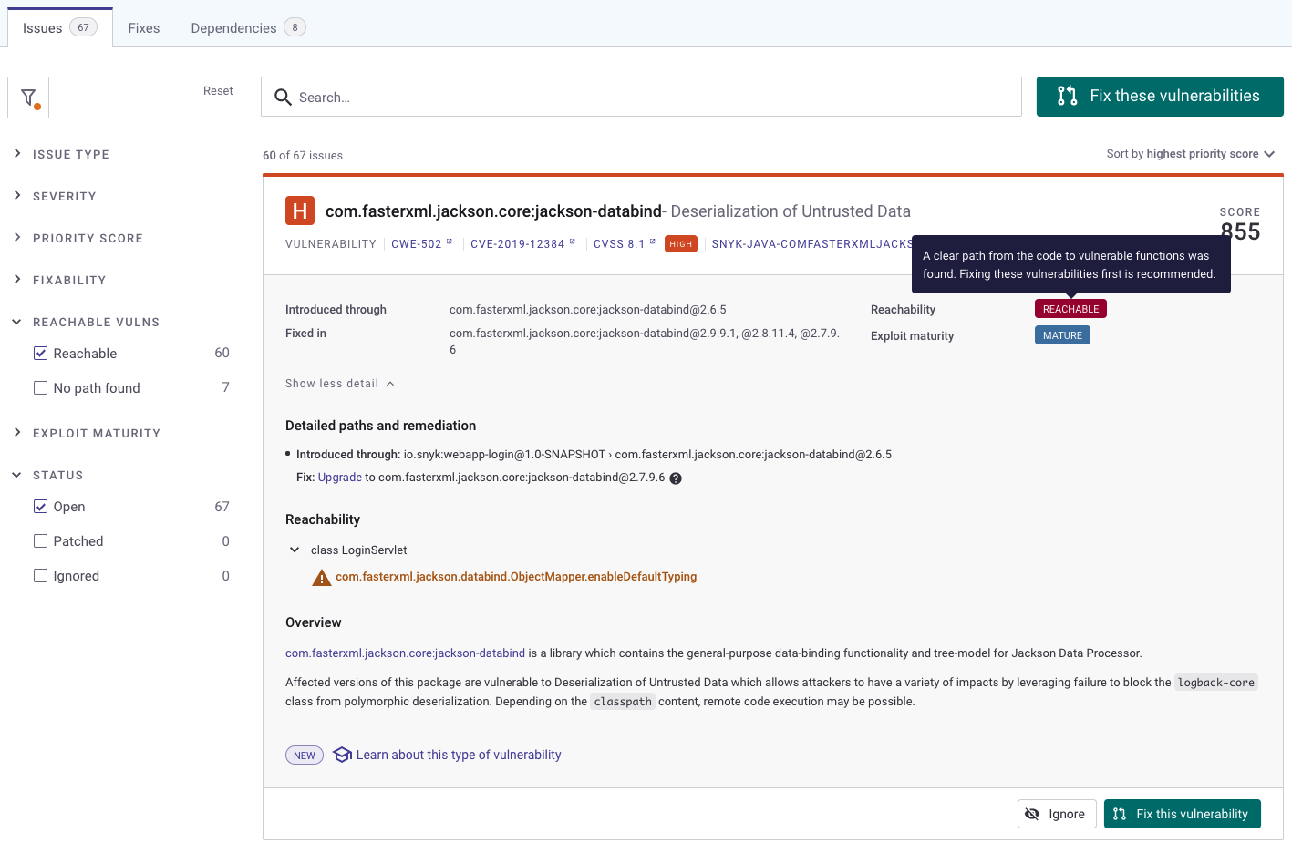1292x843 pixels.
Task: Click the 60 of 67 issues count
Action: (303, 156)
